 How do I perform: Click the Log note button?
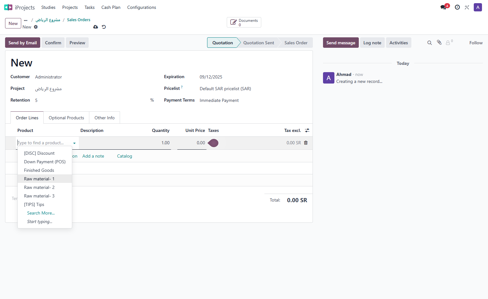[372, 43]
